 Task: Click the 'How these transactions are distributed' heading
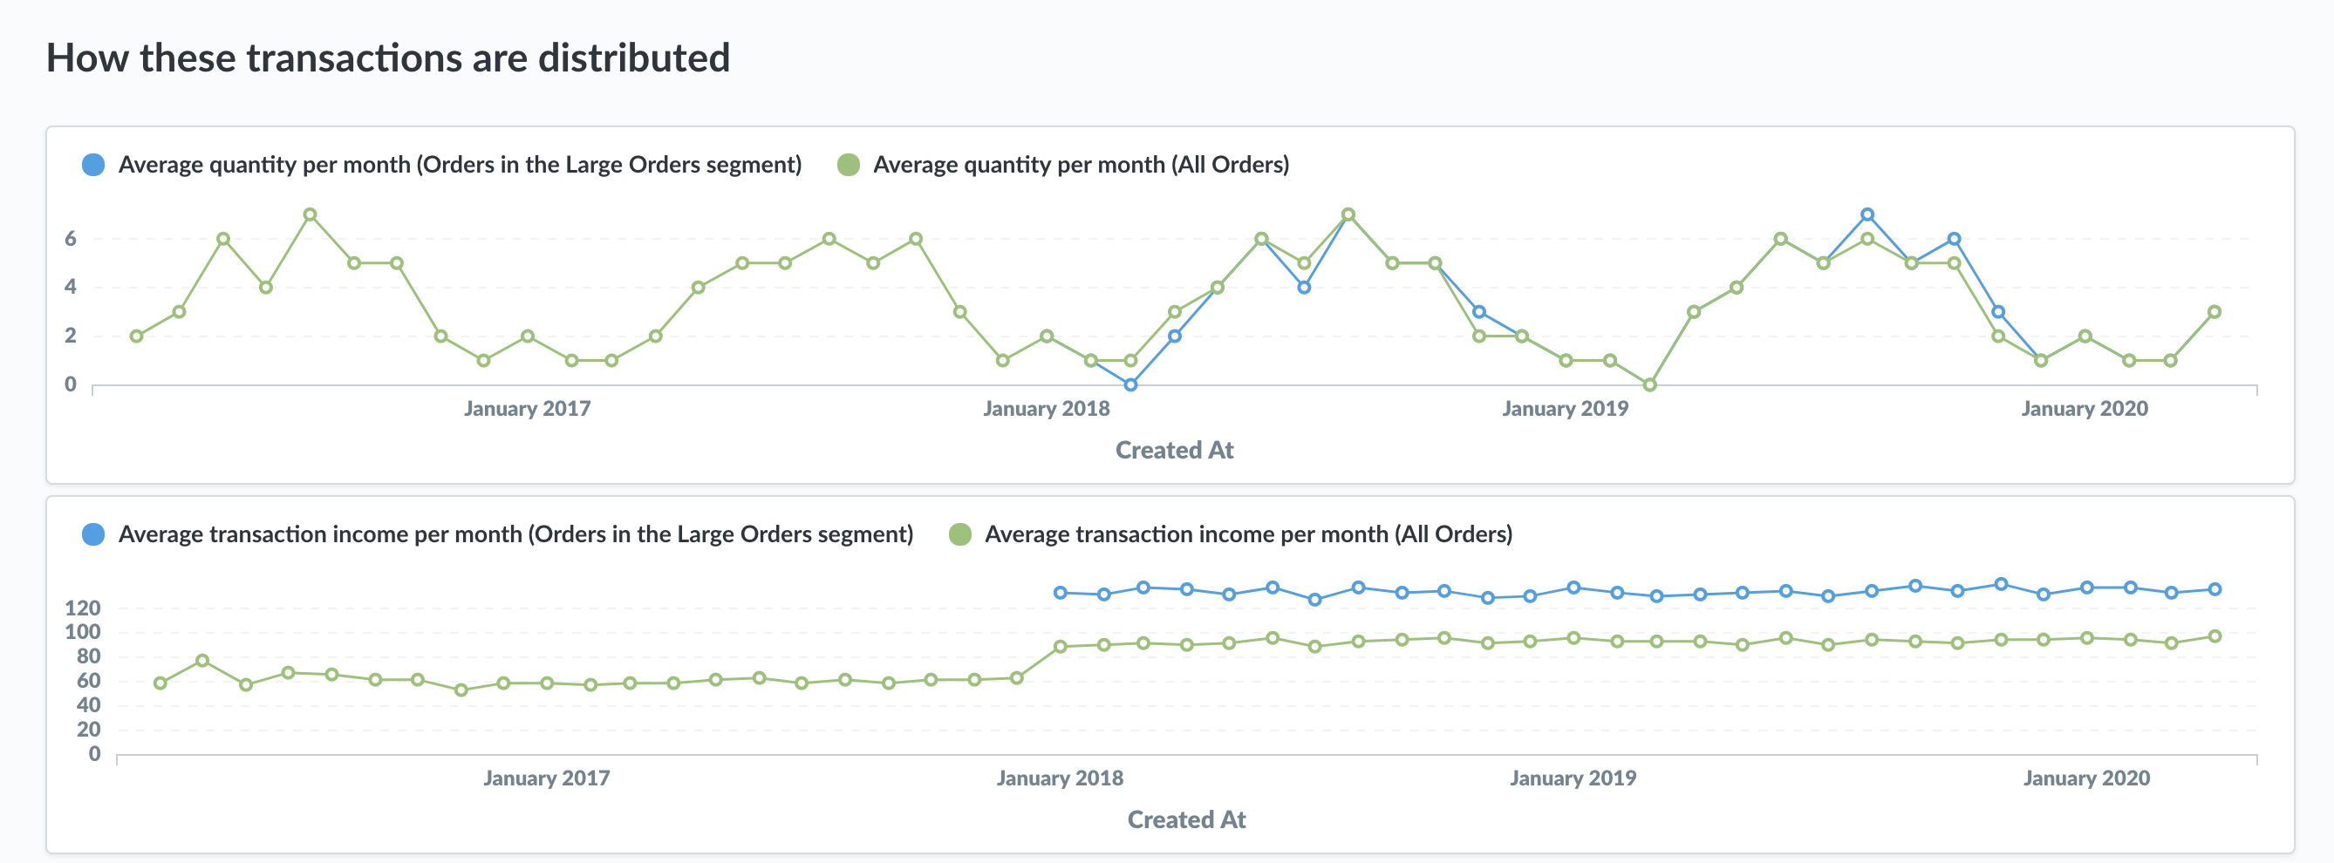click(x=388, y=58)
